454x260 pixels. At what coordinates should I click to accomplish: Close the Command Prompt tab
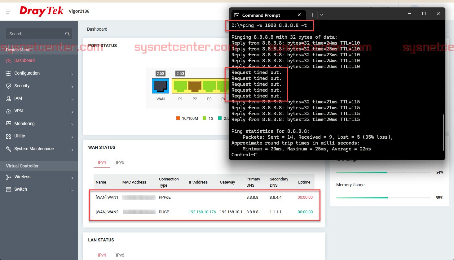(299, 15)
